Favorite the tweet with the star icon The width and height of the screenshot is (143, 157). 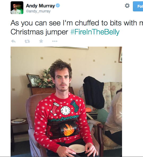pos(41,41)
